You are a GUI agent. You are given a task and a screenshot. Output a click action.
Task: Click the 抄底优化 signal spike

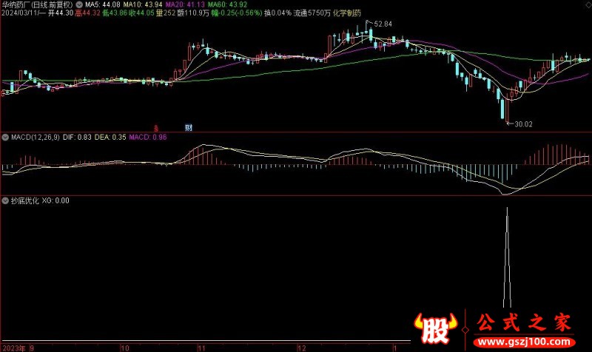tap(508, 259)
